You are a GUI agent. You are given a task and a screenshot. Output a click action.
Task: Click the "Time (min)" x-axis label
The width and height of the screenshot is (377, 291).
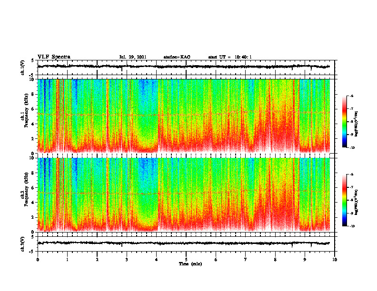point(190,264)
